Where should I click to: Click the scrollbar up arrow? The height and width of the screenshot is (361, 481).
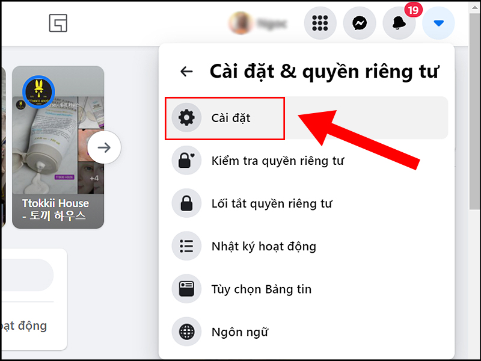[474, 8]
